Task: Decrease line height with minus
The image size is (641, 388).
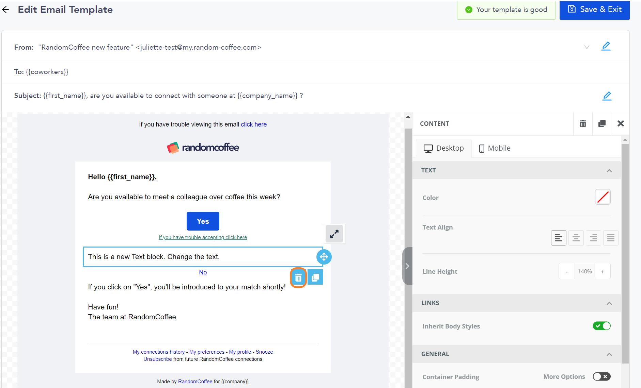Action: 567,271
